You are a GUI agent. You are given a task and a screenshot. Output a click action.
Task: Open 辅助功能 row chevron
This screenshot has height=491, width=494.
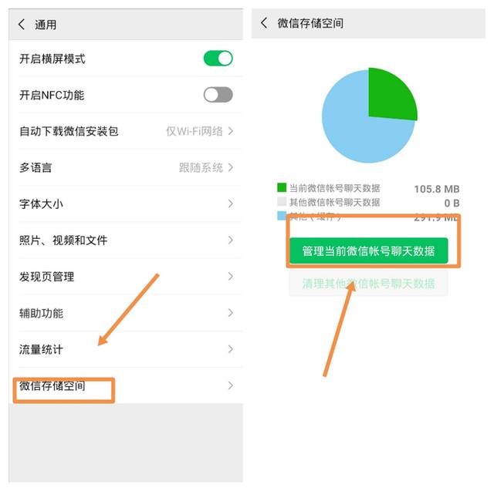pos(231,313)
